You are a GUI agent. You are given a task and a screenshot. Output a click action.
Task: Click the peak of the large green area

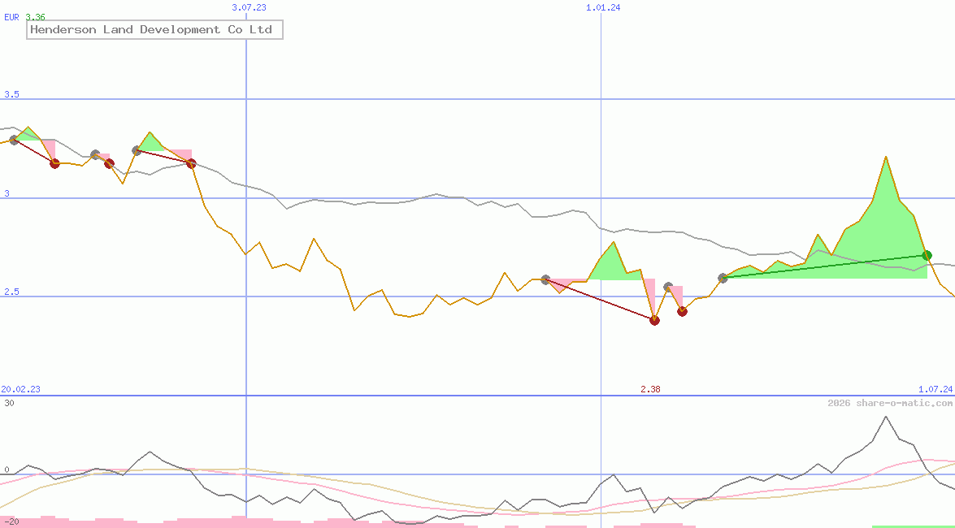coord(885,157)
